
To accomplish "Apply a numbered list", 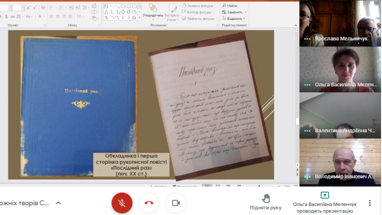I will click(x=62, y=8).
